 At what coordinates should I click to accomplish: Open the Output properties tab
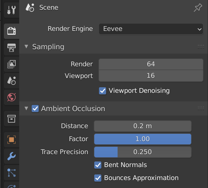point(12,48)
